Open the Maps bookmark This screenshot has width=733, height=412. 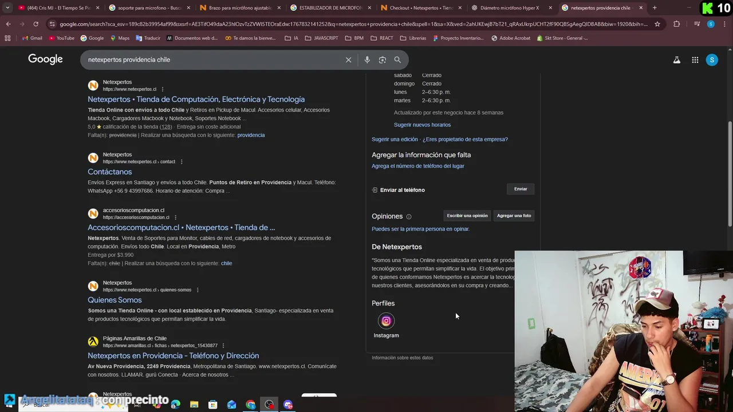pyautogui.click(x=119, y=38)
